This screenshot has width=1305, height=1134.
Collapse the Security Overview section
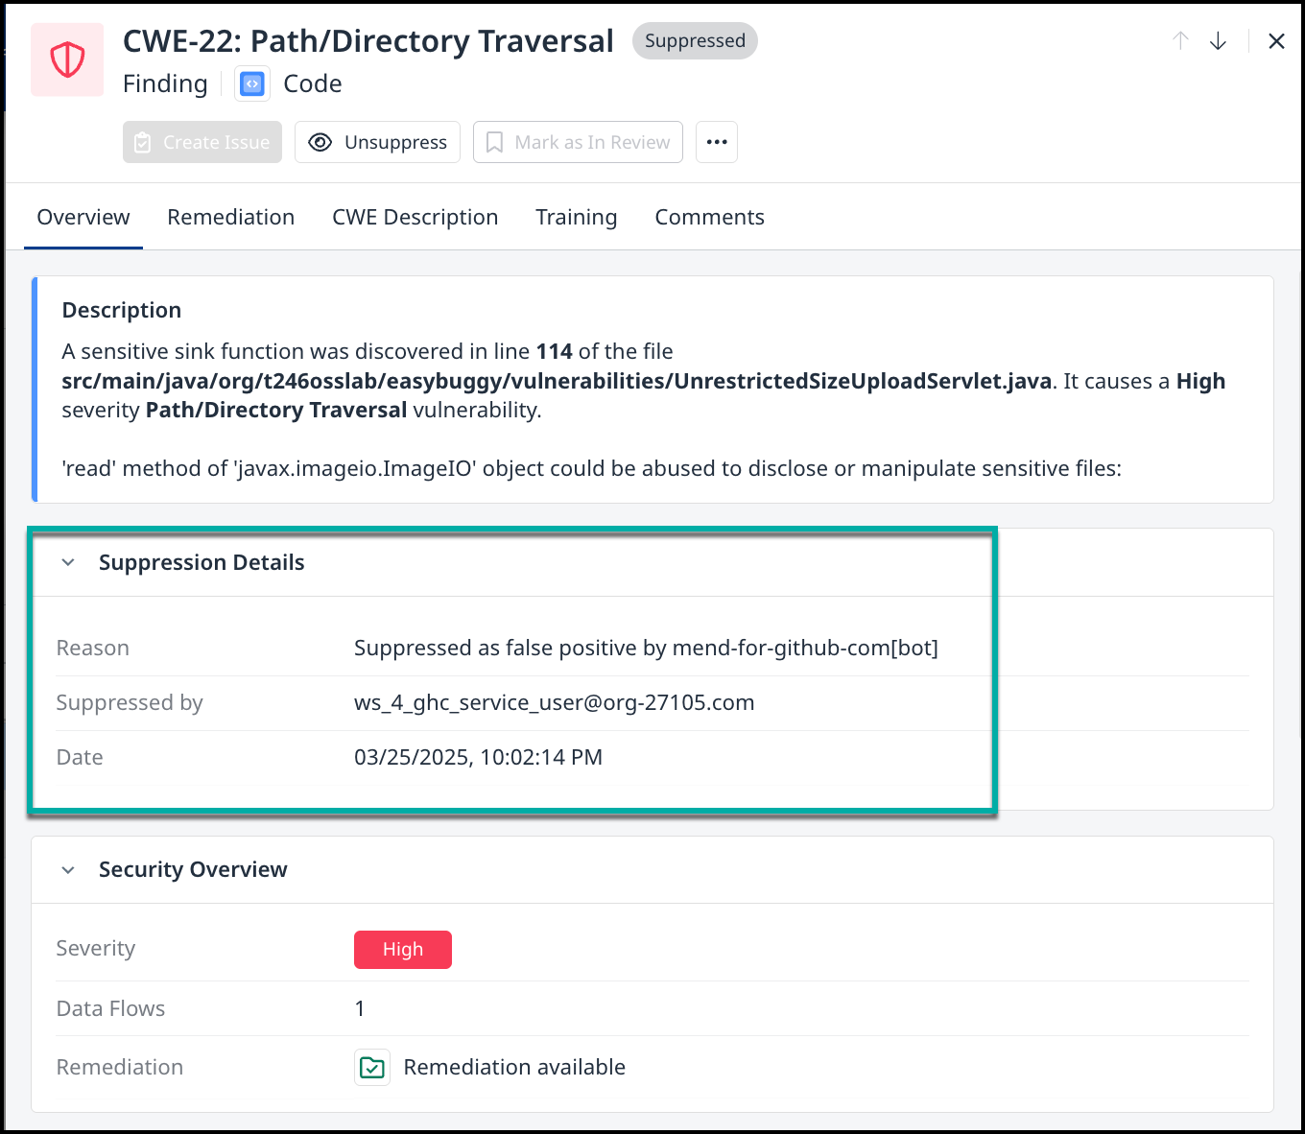click(x=68, y=870)
